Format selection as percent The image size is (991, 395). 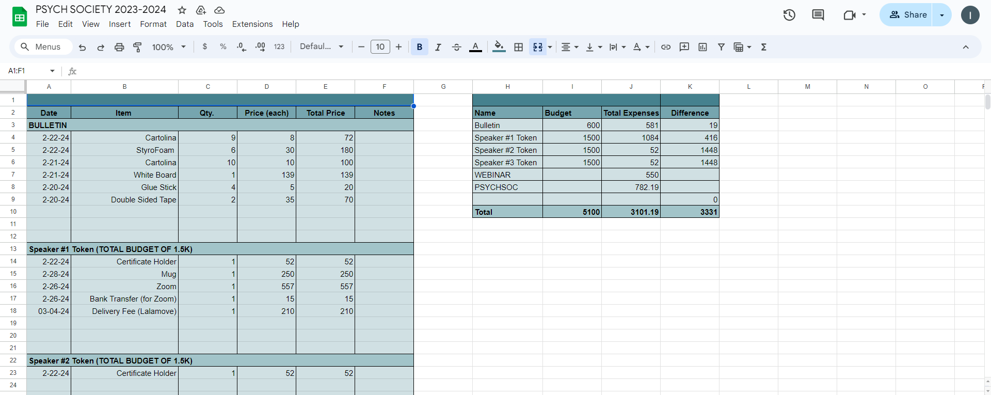(223, 46)
